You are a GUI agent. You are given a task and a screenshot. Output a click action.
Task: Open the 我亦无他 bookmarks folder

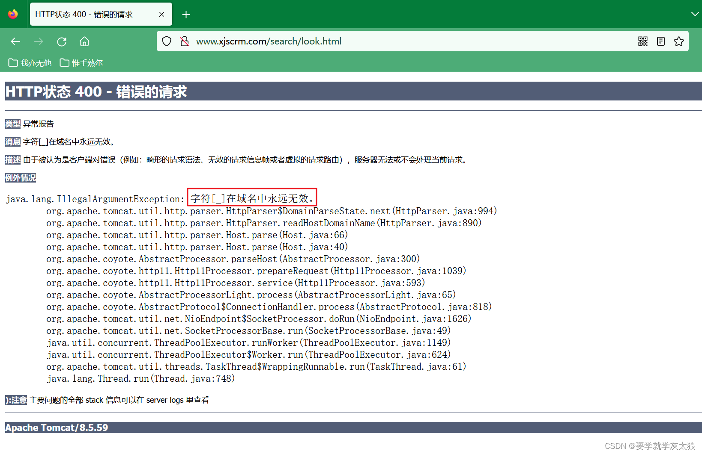(30, 63)
